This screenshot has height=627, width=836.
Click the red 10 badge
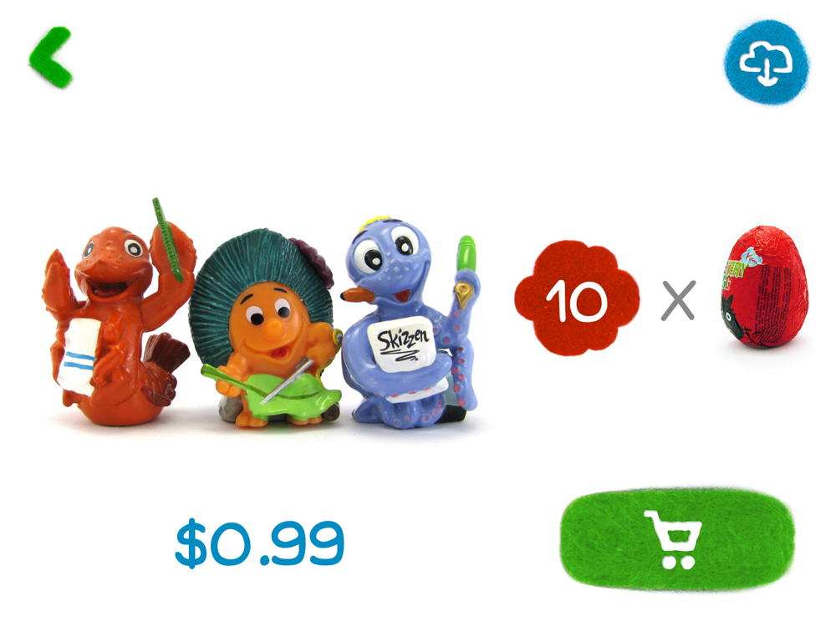pos(577,298)
